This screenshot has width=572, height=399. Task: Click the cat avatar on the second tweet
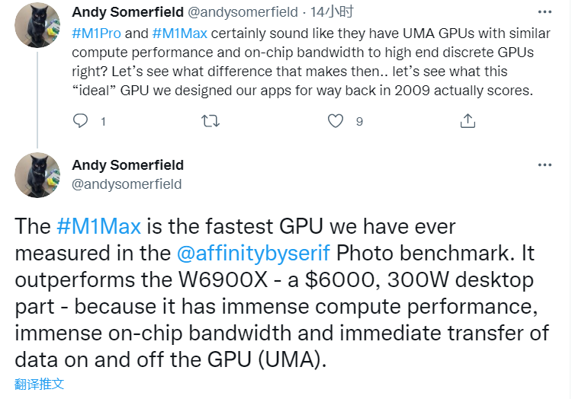[x=38, y=174]
